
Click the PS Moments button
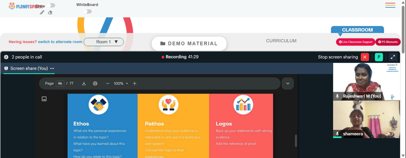coord(388,42)
